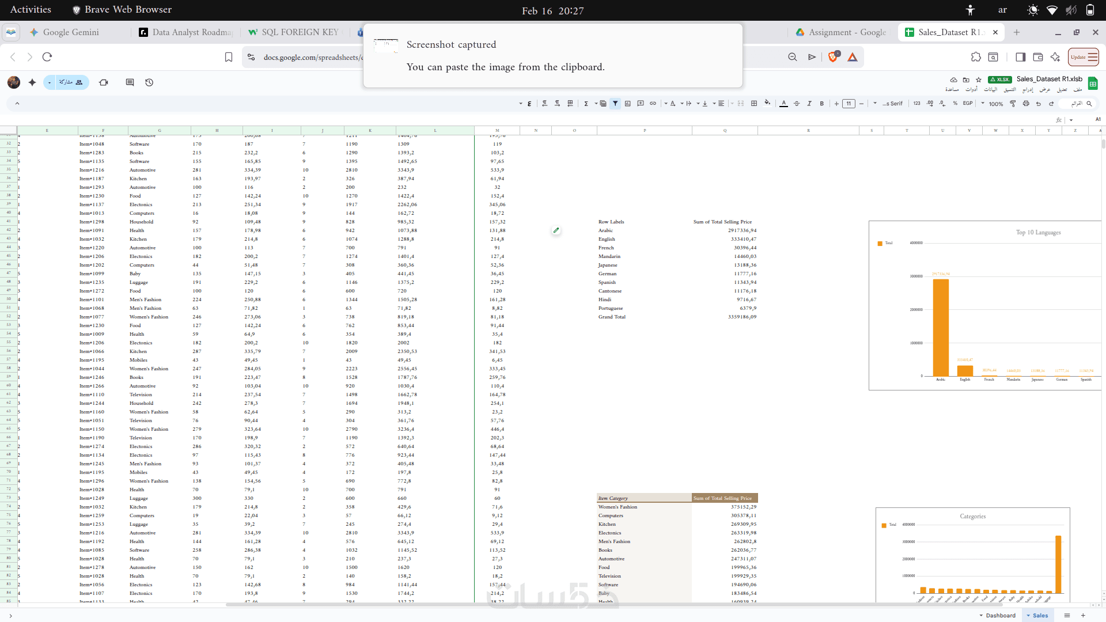This screenshot has height=622, width=1106.
Task: Click the Brave Update button
Action: tap(1083, 57)
